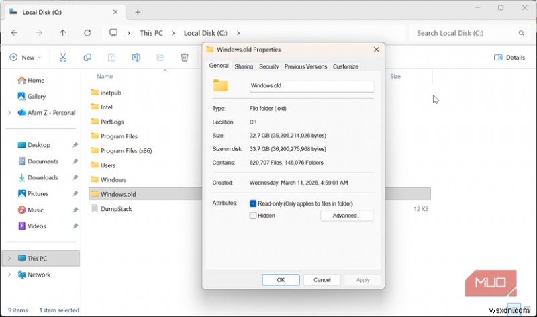The width and height of the screenshot is (537, 317).
Task: Click the Delete trash can icon
Action: click(x=185, y=58)
